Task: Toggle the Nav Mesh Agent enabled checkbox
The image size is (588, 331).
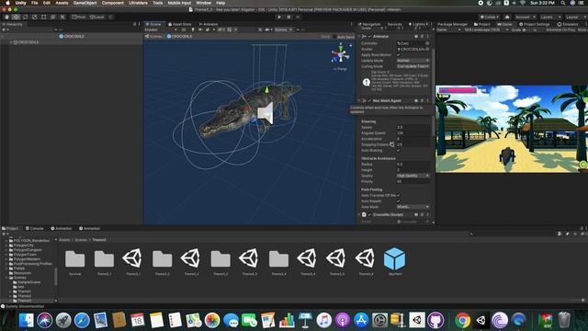Action: (369, 100)
